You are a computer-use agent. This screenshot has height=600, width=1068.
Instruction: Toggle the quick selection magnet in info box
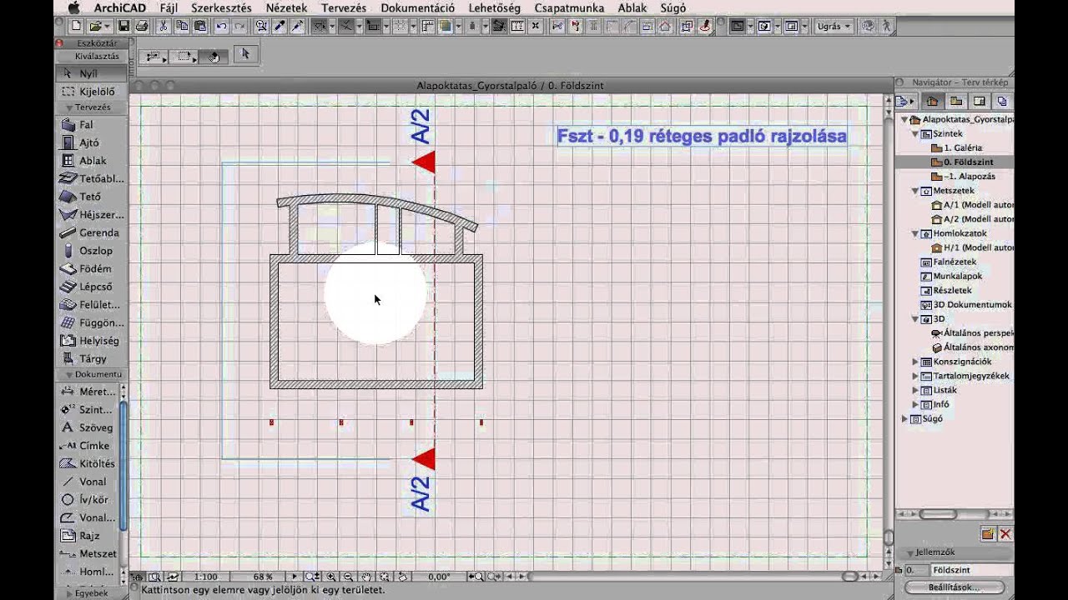(x=214, y=56)
